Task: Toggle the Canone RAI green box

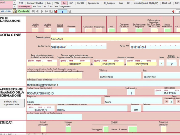Action: [x=68, y=129]
